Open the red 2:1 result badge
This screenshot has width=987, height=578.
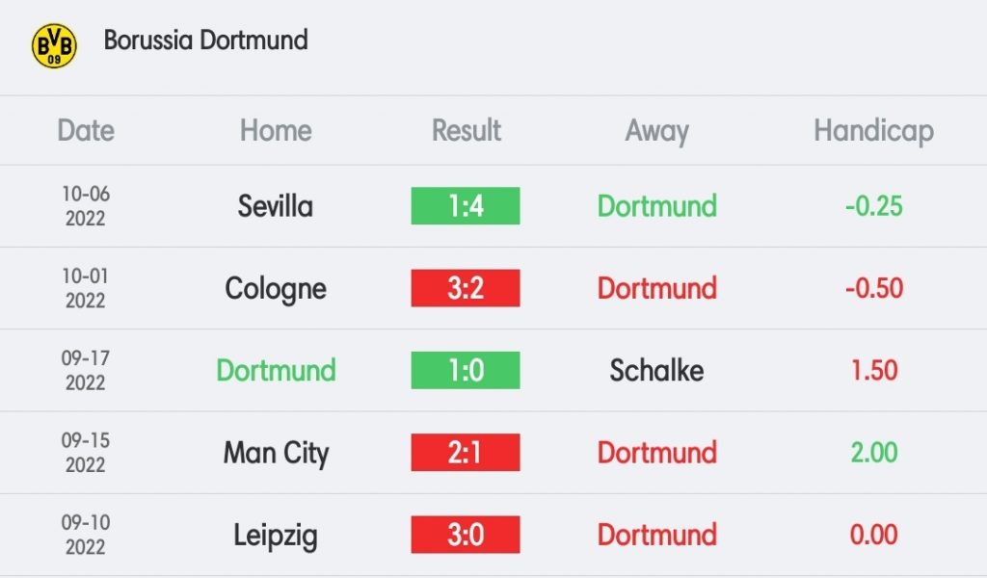click(x=466, y=452)
